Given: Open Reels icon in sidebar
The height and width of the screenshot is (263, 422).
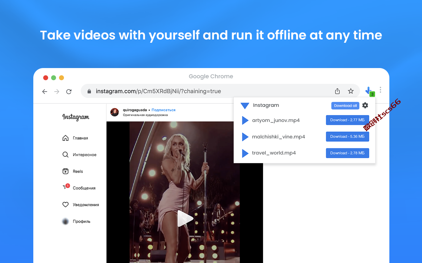Looking at the screenshot, I should [65, 171].
